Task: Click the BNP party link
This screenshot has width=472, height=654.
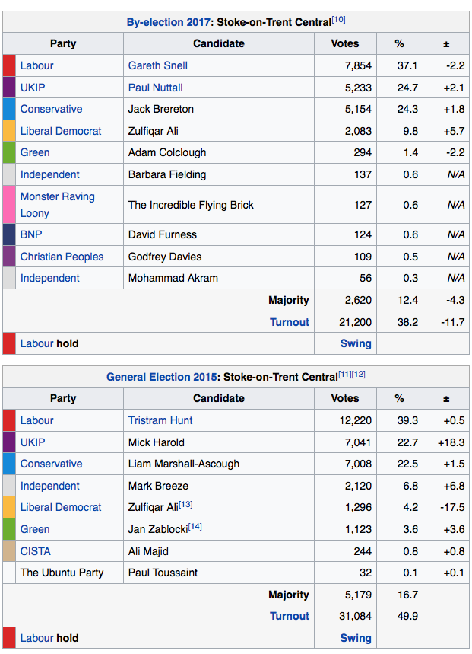Action: click(x=31, y=234)
